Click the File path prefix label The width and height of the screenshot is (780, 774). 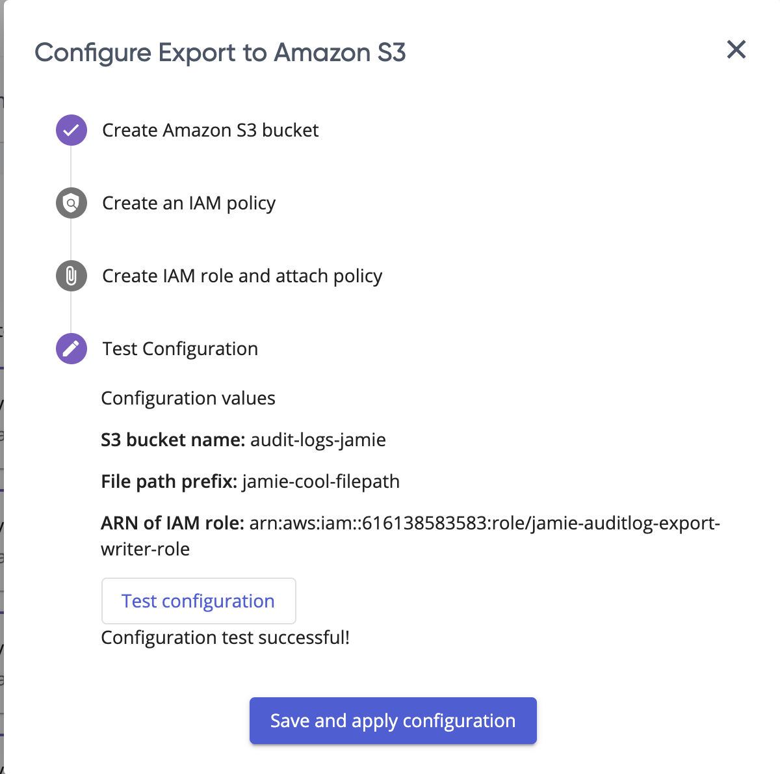(x=169, y=482)
